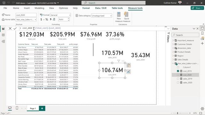
Task: Switch to the View tab
Action: pos(52,8)
